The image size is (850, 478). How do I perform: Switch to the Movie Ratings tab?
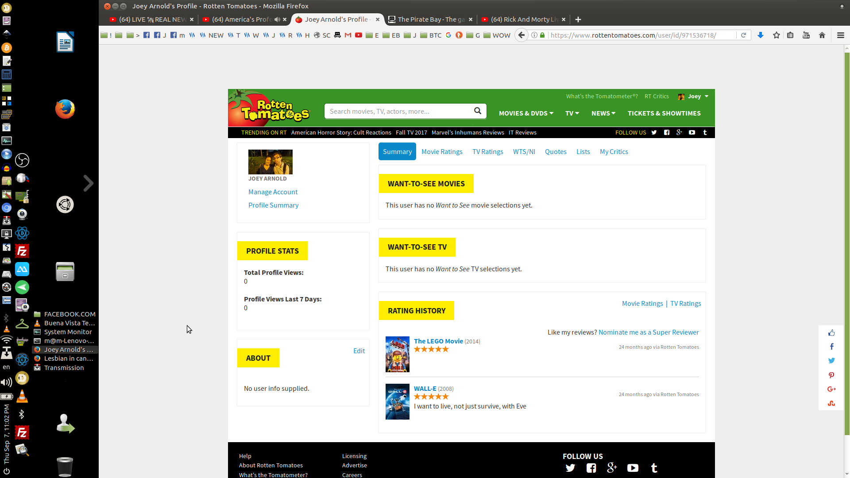pos(442,152)
